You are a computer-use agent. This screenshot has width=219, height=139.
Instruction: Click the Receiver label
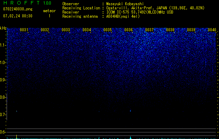coord(71,12)
